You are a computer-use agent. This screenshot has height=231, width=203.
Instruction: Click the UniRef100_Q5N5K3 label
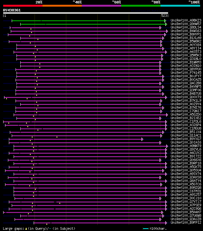[x=186, y=55]
